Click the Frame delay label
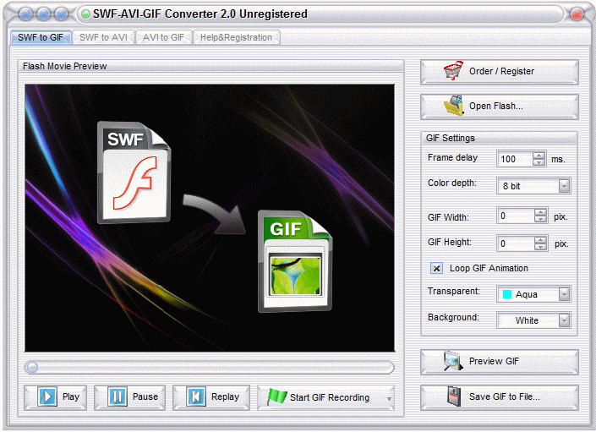The image size is (596, 432). [452, 158]
